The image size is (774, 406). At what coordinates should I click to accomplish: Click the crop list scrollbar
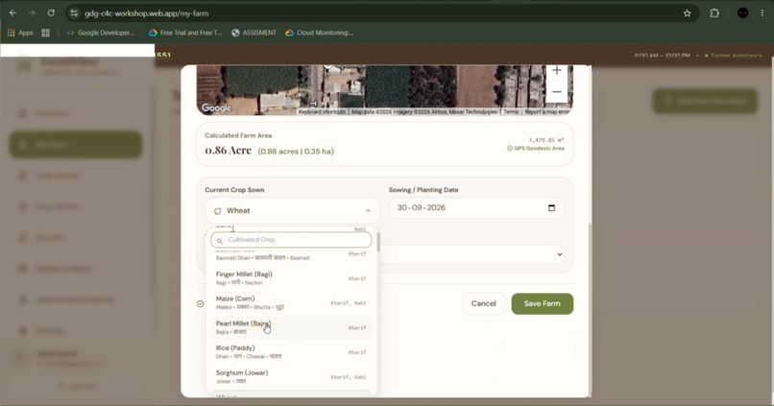tap(378, 243)
